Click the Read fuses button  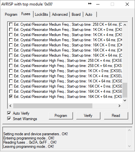point(116,116)
